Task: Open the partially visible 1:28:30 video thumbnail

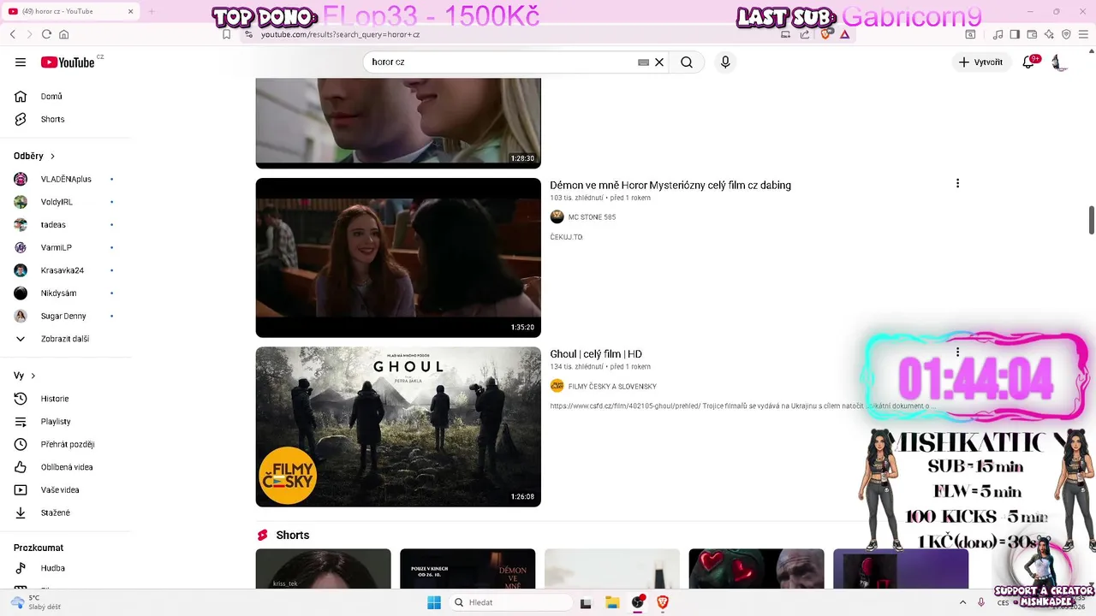Action: click(398, 123)
